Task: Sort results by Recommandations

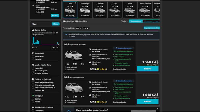Action: click(136, 21)
